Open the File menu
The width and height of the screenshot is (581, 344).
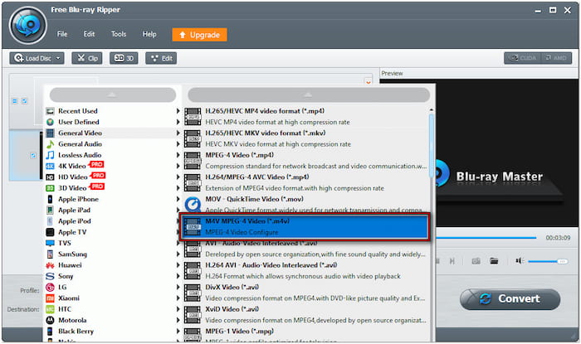pos(62,34)
